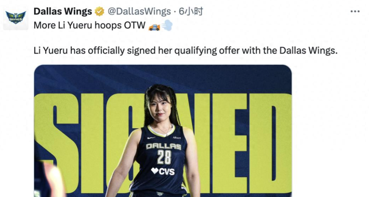Click the DALLAS wordmark on jersey
Screen dimensions: 369x197
click(x=163, y=146)
